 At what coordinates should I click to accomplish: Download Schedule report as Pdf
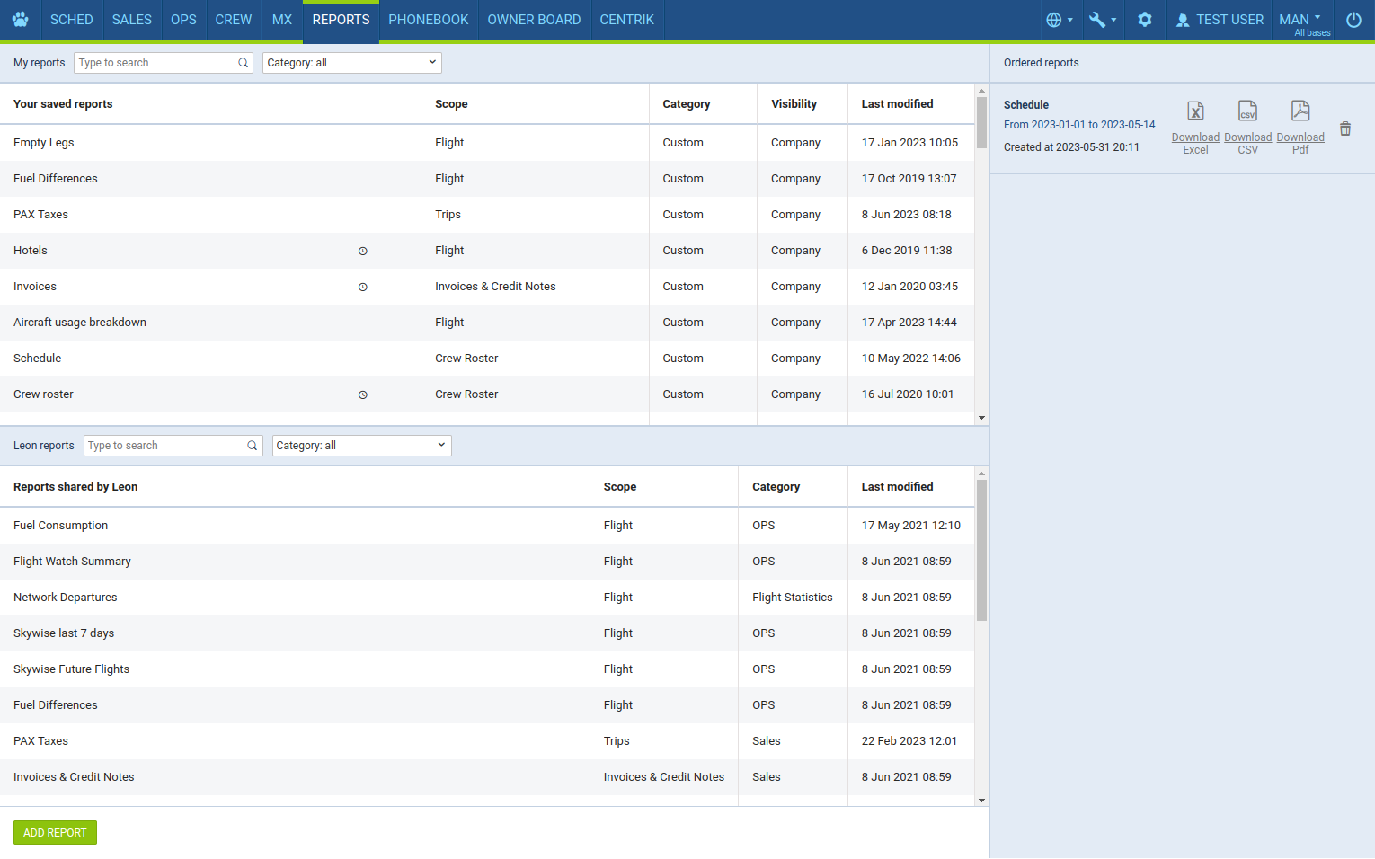1300,128
